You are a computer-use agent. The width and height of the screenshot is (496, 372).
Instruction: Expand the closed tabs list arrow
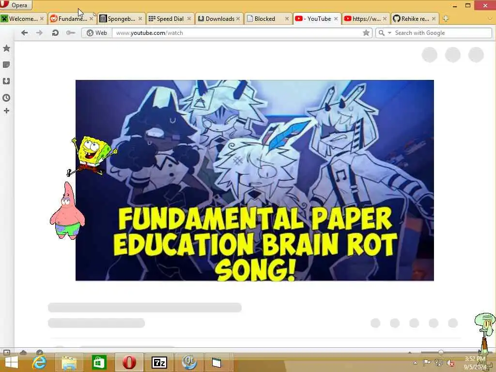click(x=491, y=19)
